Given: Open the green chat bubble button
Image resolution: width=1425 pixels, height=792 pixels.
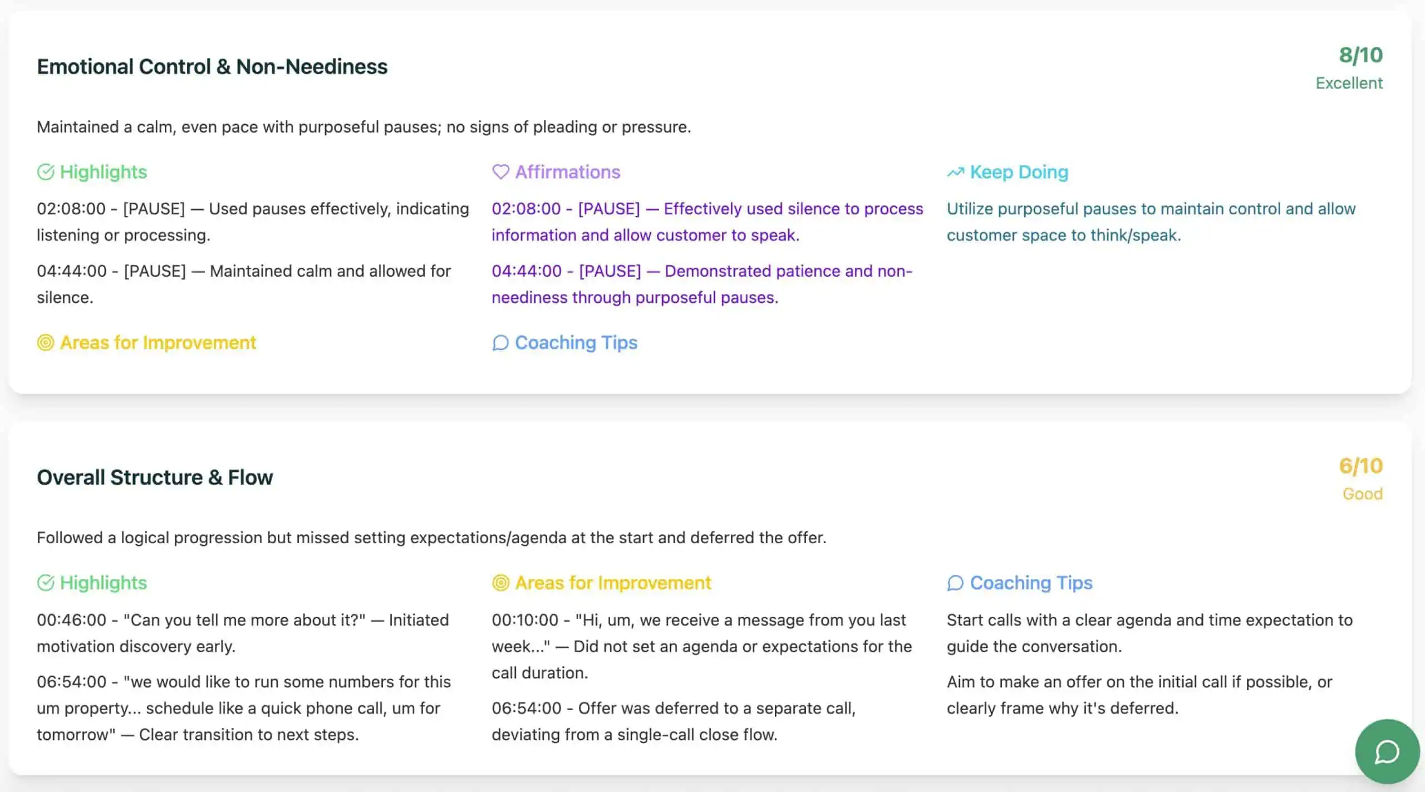Looking at the screenshot, I should 1387,752.
